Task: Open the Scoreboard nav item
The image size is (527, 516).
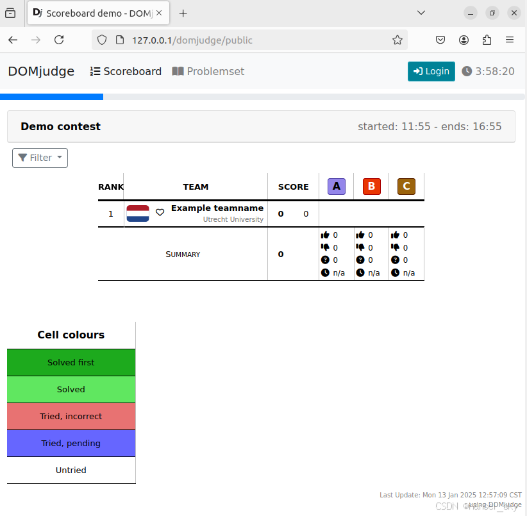Action: click(x=126, y=71)
